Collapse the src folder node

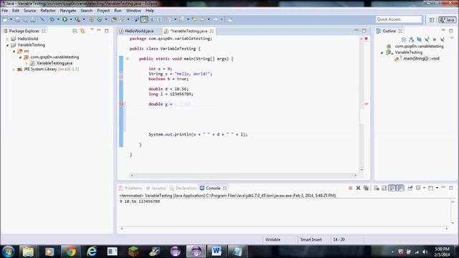(x=14, y=51)
